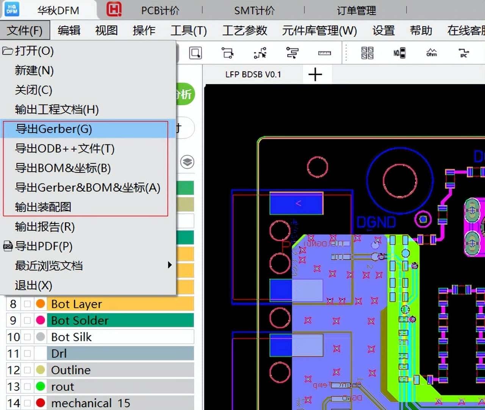Open the stacked layers panel icon
This screenshot has width=485, height=410.
click(188, 162)
